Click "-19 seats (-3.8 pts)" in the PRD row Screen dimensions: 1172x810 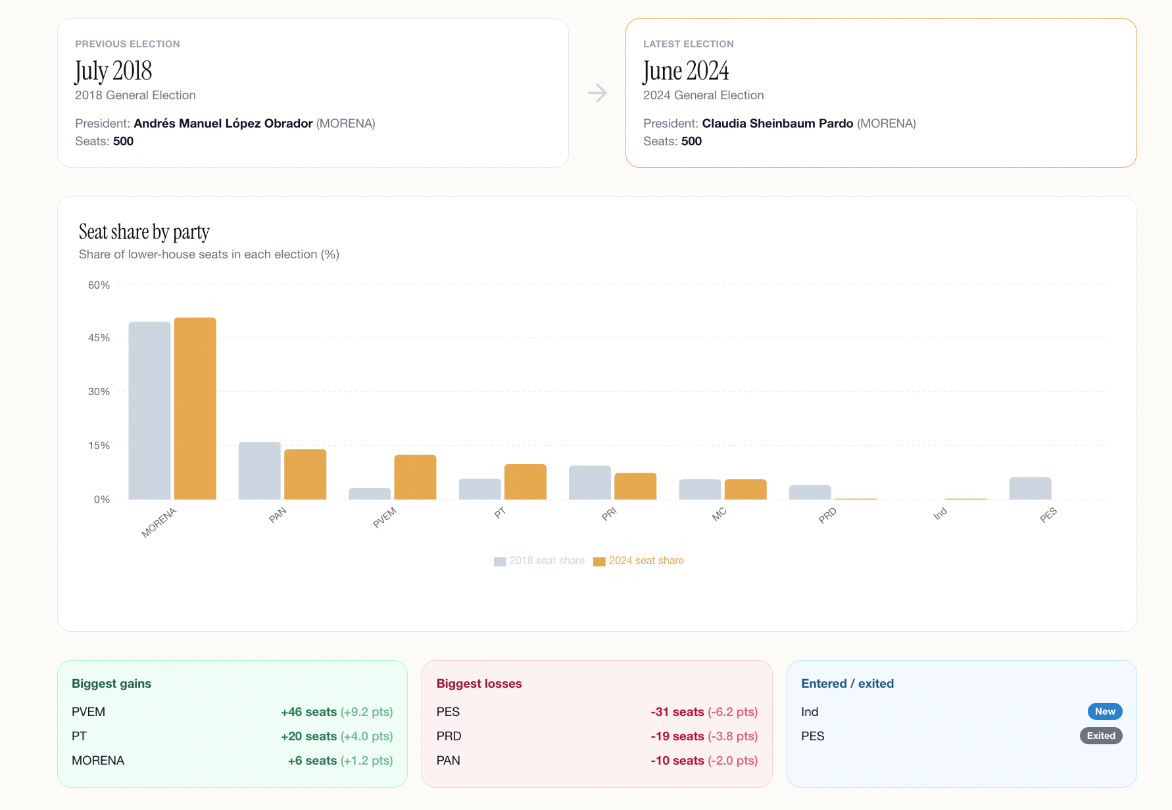[x=704, y=736]
